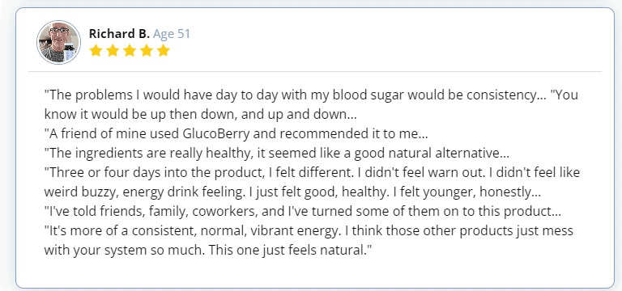Click the second rating star
Viewport: 622px width, 291px height.
113,51
